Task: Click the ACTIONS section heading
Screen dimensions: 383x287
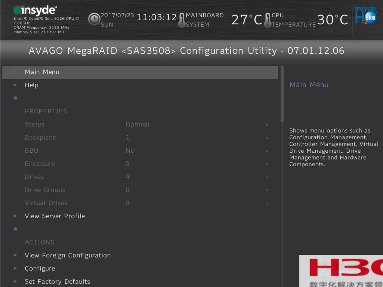Action: 40,242
